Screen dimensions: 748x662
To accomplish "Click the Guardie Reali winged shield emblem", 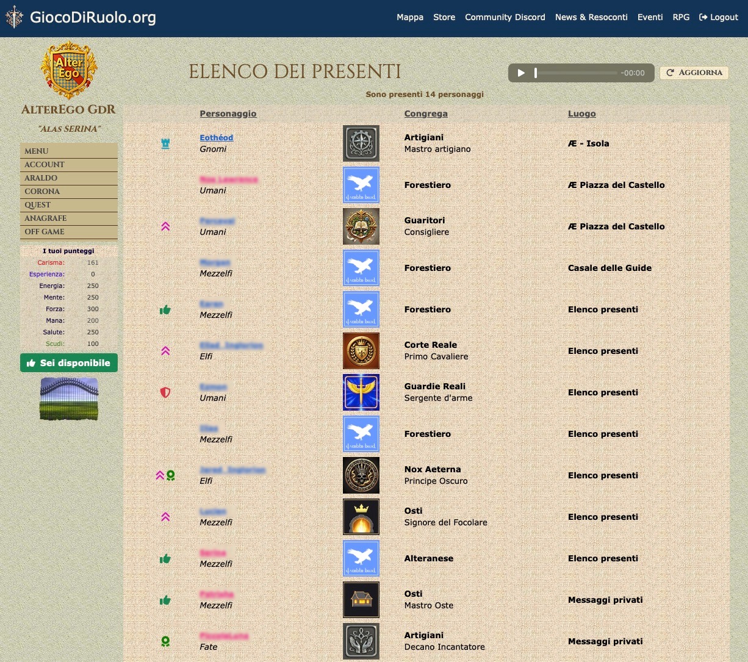I will (x=361, y=392).
